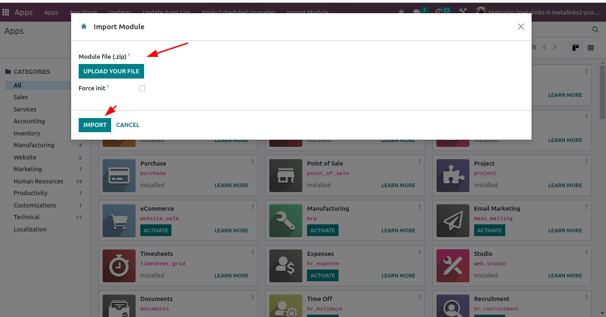Image resolution: width=606 pixels, height=317 pixels.
Task: Click the Point of Sale app icon
Action: coord(285,175)
